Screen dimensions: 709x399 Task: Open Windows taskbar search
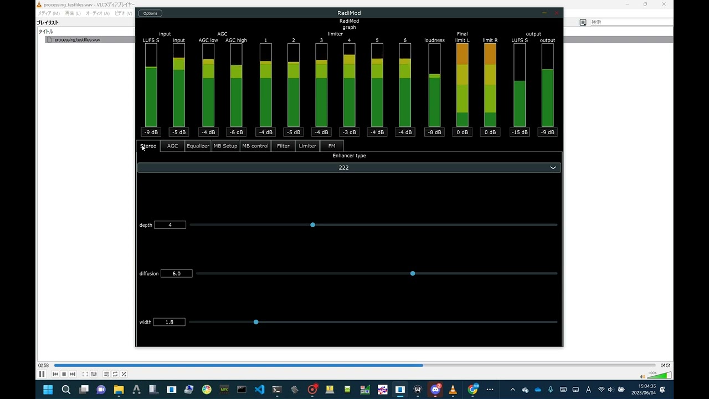pos(66,390)
